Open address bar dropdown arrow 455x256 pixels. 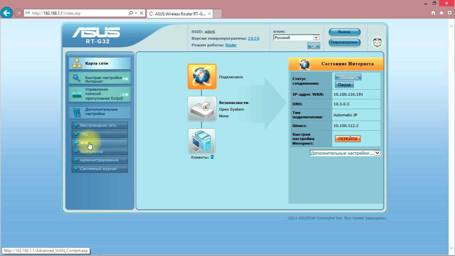(136, 13)
